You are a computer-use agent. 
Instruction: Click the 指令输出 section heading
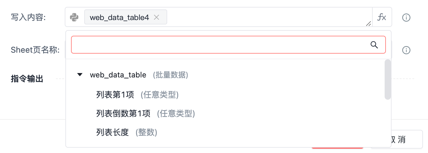click(27, 79)
